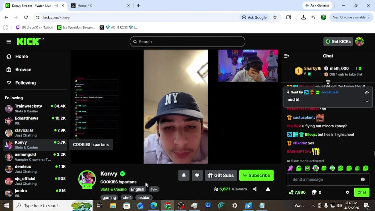Click the KICK logo
The height and width of the screenshot is (211, 375).
[x=30, y=42]
